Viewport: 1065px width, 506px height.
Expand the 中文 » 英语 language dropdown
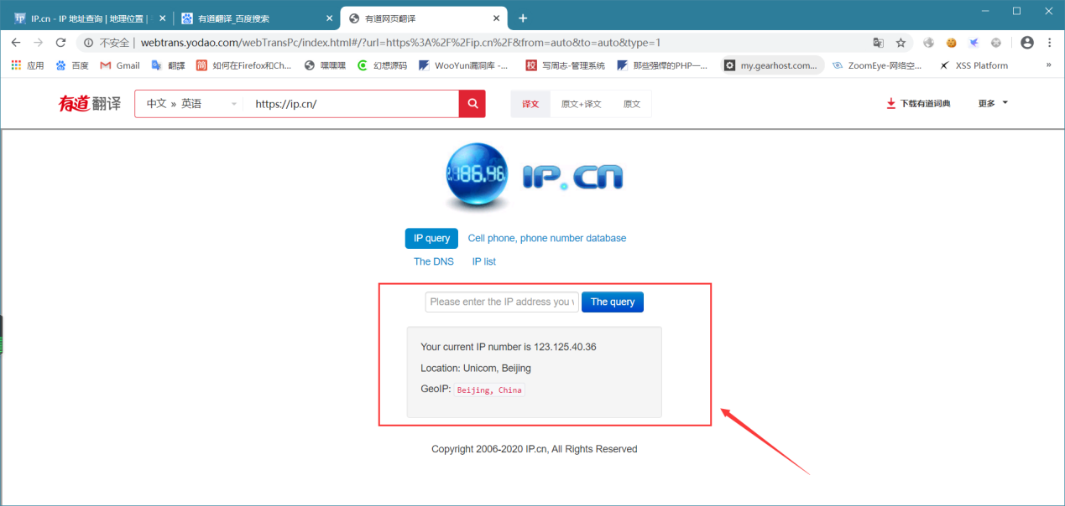[x=190, y=104]
